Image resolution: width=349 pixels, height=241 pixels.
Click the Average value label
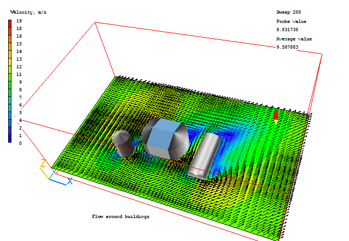tap(294, 39)
